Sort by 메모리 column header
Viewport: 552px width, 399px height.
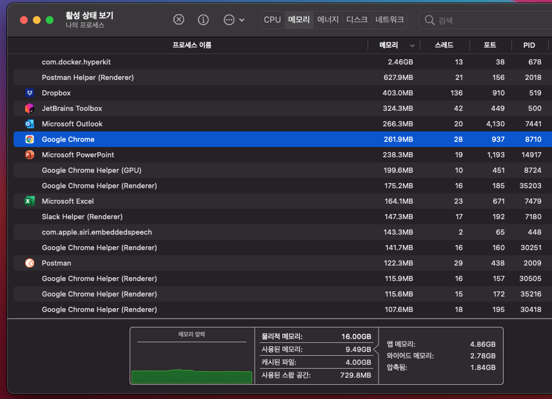click(389, 45)
